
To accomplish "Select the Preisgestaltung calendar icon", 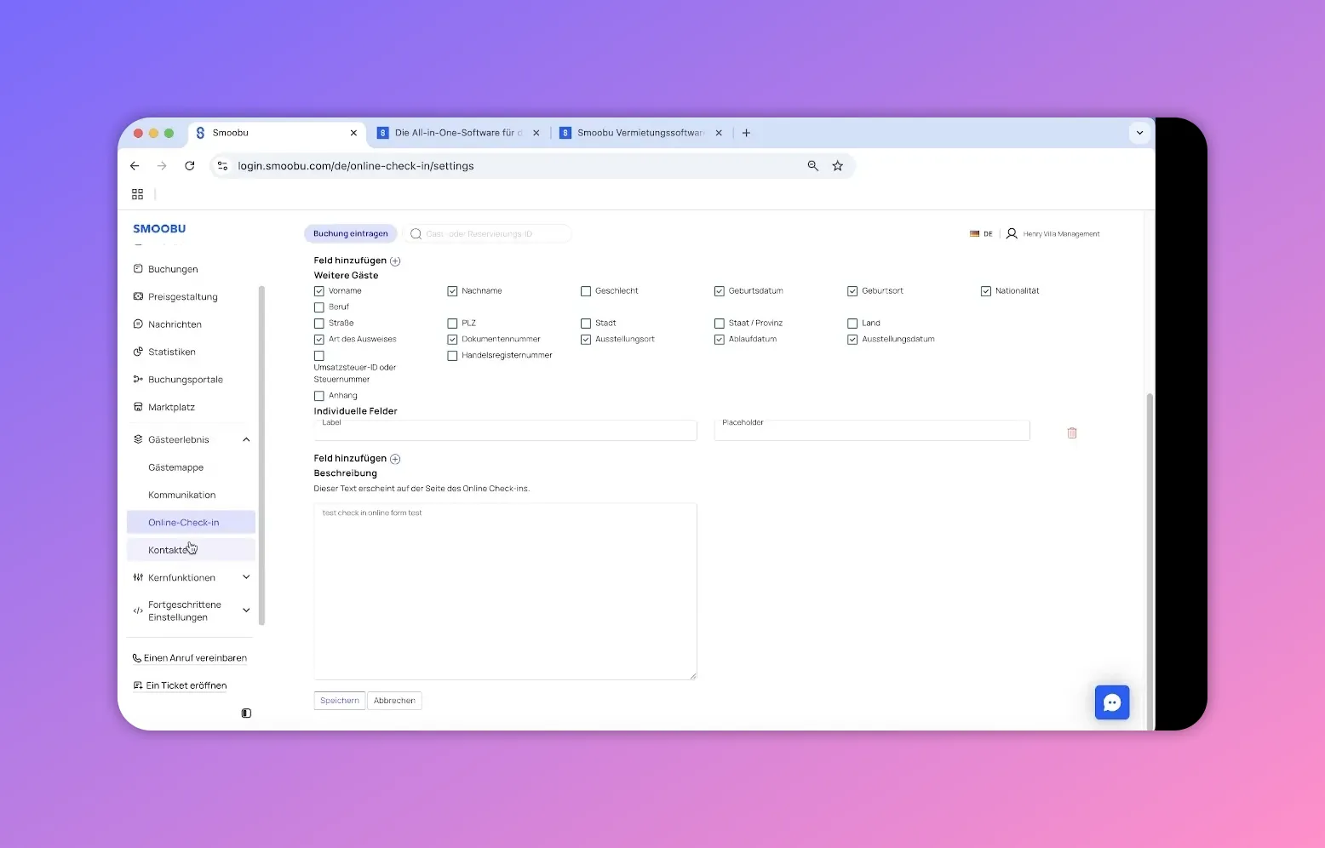I will click(x=138, y=296).
